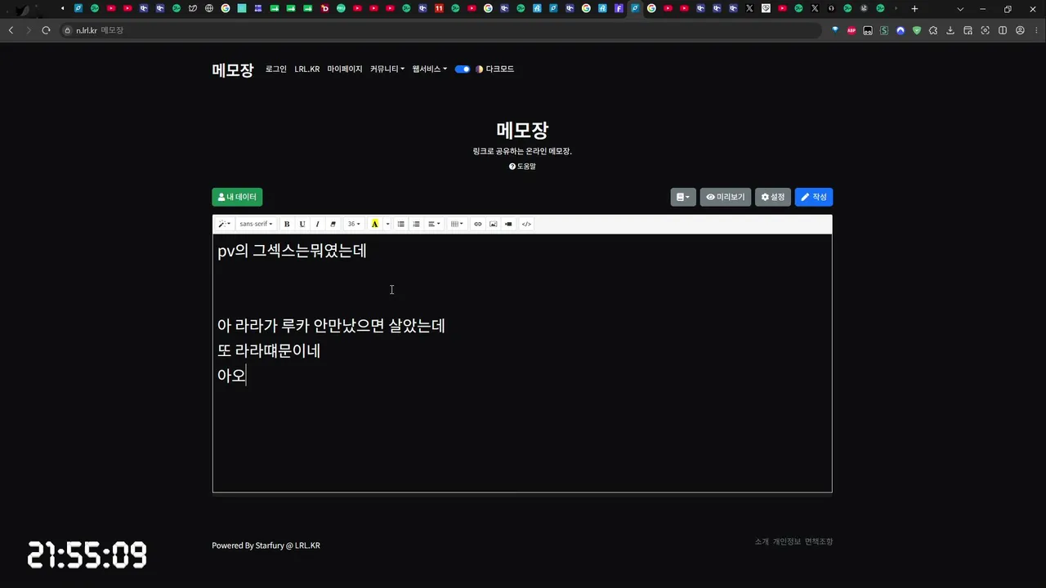Click the ABP adblock extension icon
This screenshot has width=1046, height=588.
[x=852, y=30]
